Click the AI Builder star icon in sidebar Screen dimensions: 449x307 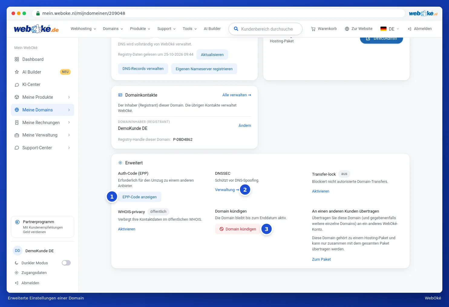(17, 72)
